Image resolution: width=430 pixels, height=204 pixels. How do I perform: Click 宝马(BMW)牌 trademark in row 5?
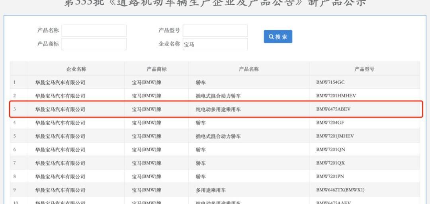click(x=147, y=136)
